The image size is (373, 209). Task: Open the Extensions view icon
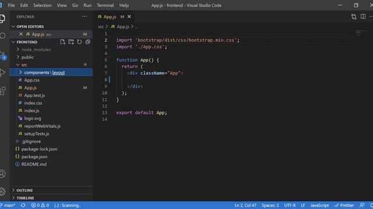[2, 91]
